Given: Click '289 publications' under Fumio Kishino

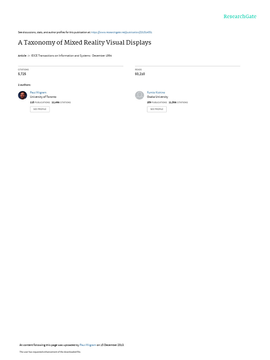Looking at the screenshot, I should click(x=157, y=102).
